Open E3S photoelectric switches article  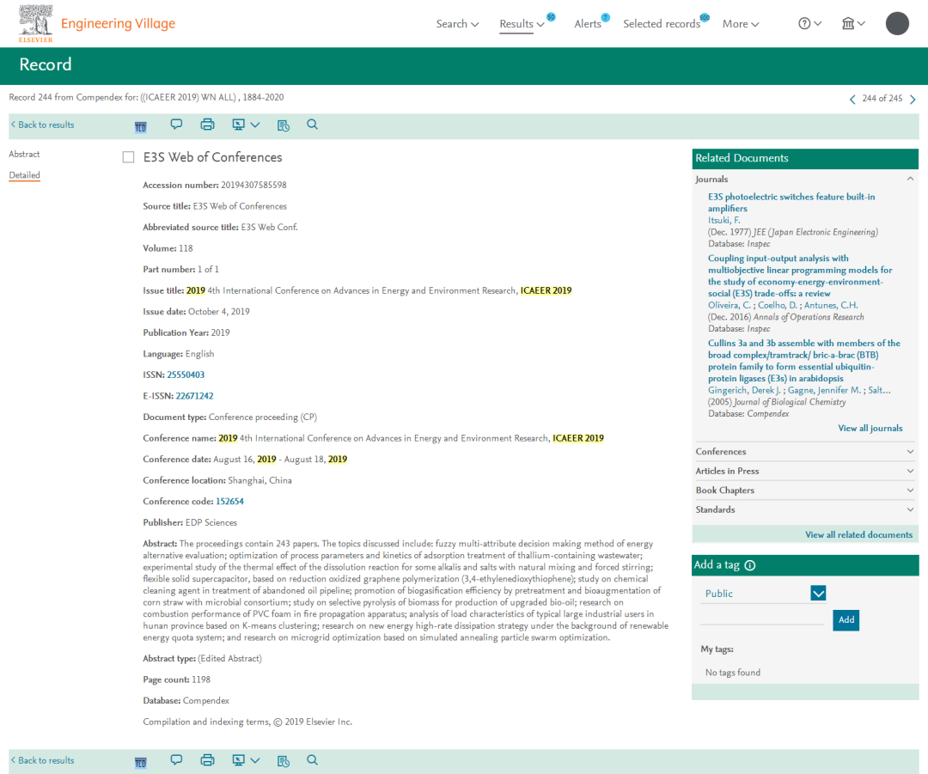791,203
